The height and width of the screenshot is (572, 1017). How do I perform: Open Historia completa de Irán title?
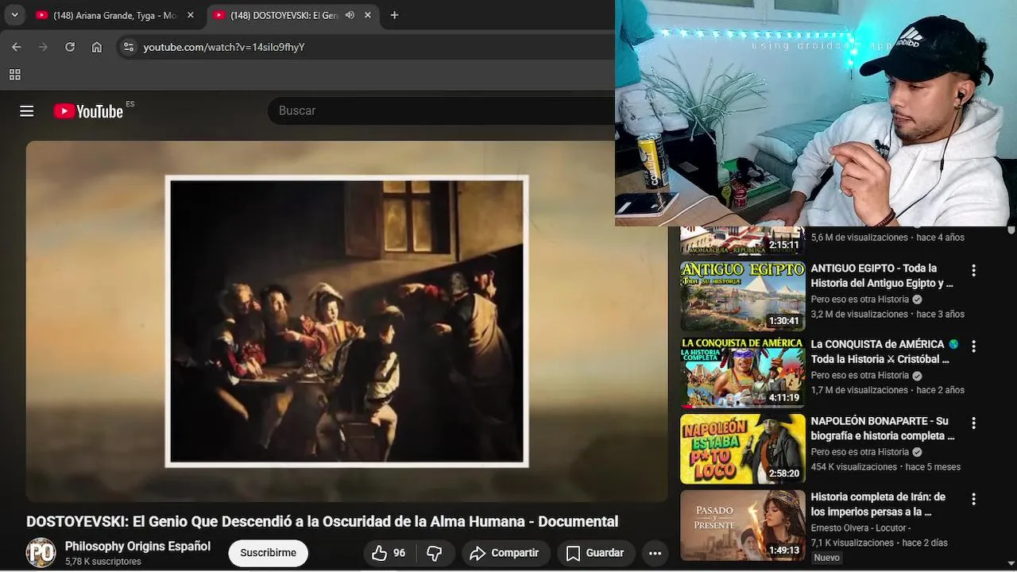[878, 504]
